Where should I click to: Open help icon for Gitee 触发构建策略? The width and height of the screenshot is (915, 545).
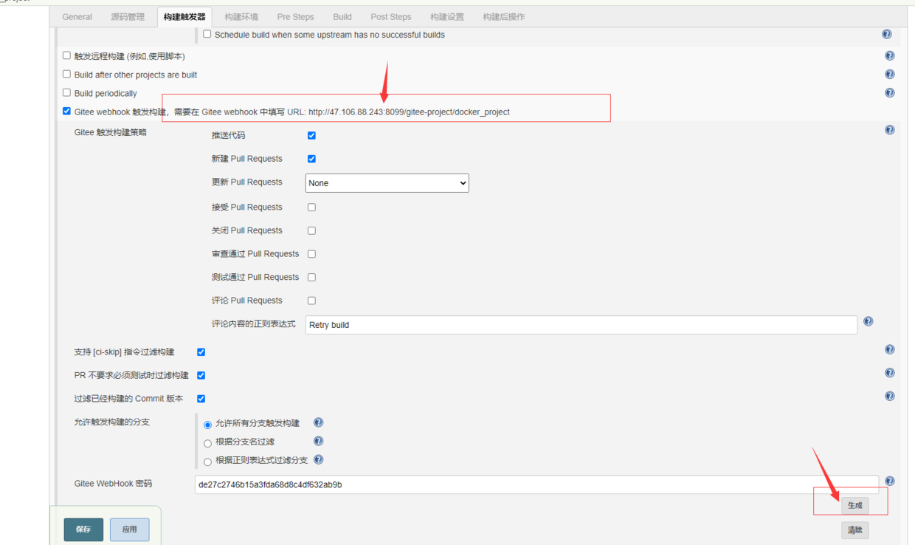tap(890, 130)
